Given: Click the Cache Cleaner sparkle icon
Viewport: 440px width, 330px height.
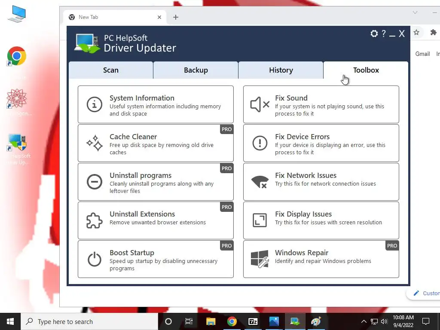Looking at the screenshot, I should [94, 143].
